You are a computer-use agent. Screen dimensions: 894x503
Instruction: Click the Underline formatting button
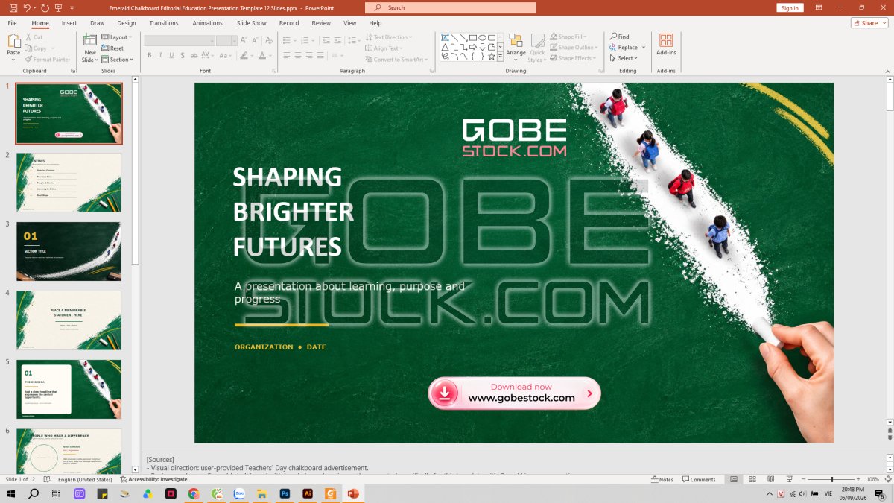[171, 55]
